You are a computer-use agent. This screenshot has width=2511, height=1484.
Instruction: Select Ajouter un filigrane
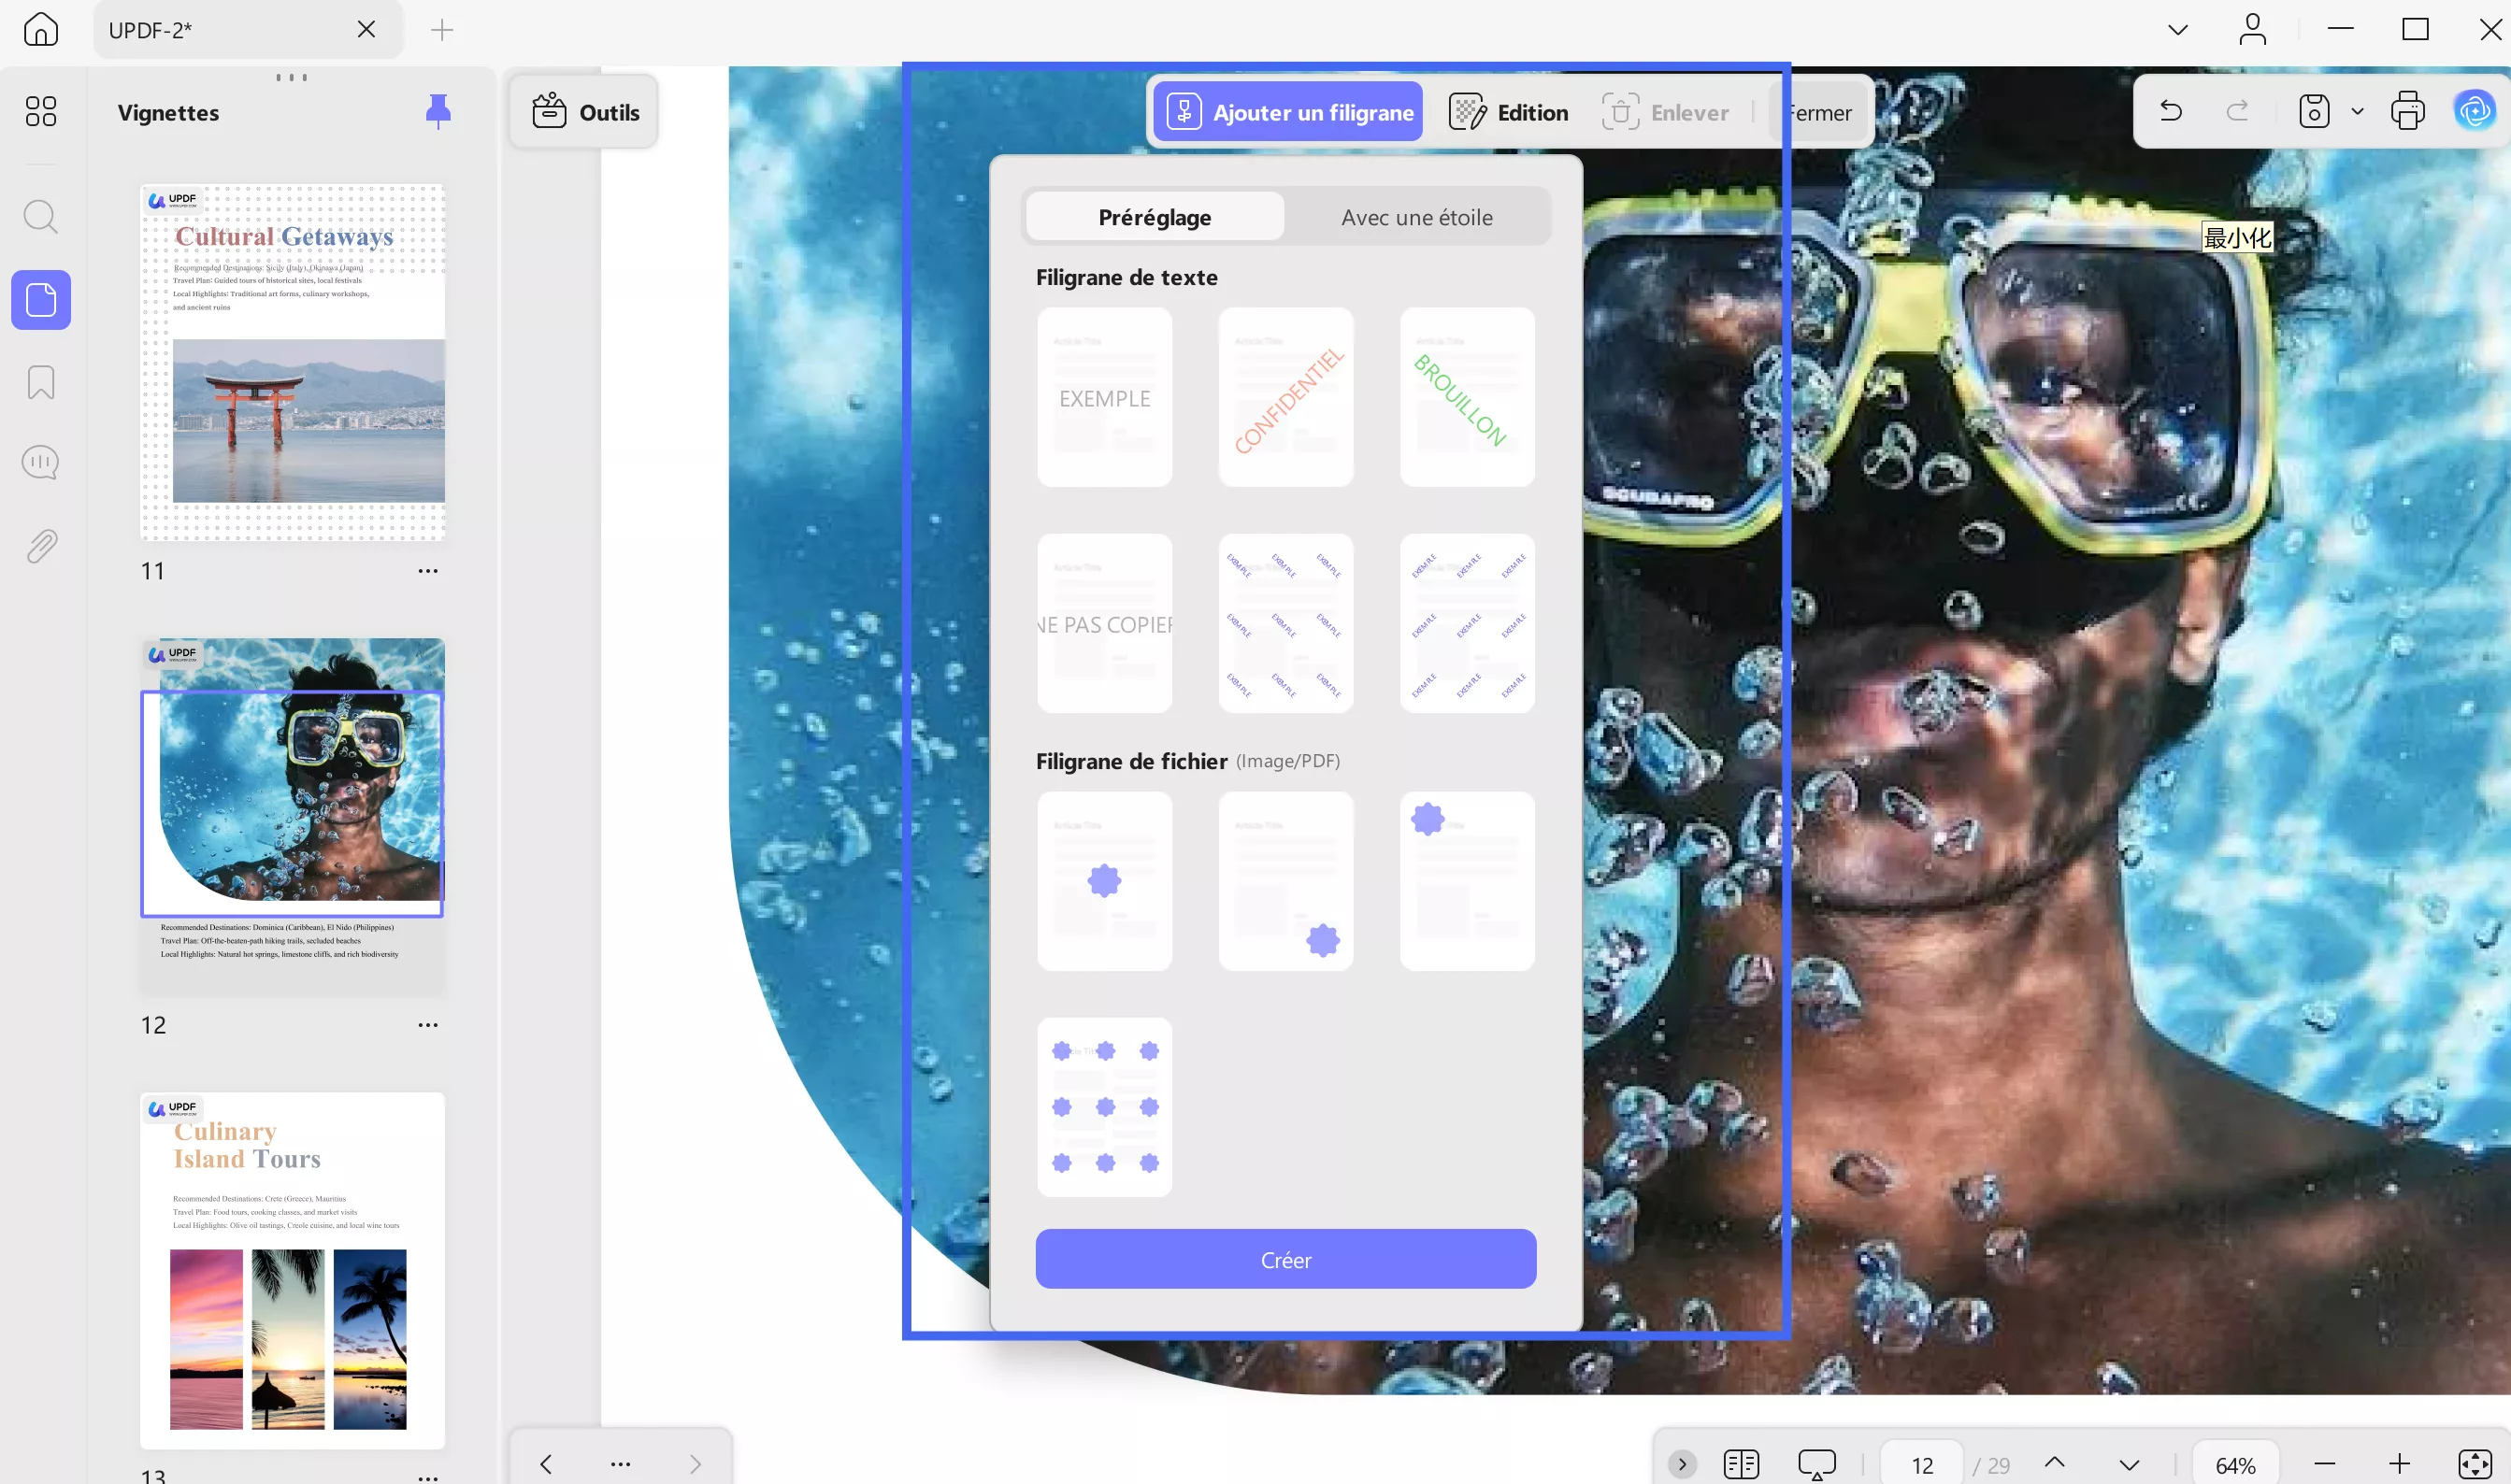click(x=1288, y=112)
